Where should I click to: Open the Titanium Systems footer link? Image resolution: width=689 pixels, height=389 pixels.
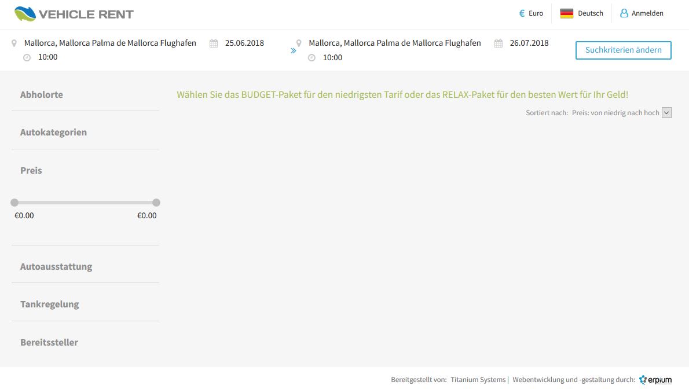point(478,380)
